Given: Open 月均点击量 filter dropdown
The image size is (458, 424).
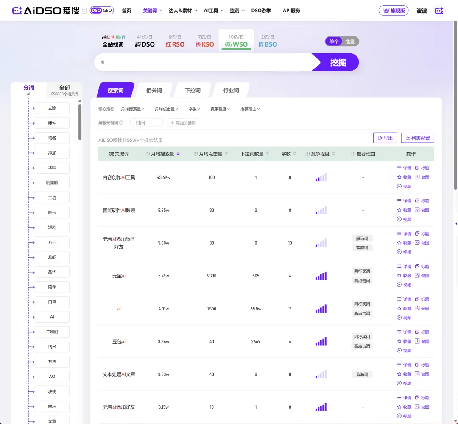Looking at the screenshot, I should point(167,109).
